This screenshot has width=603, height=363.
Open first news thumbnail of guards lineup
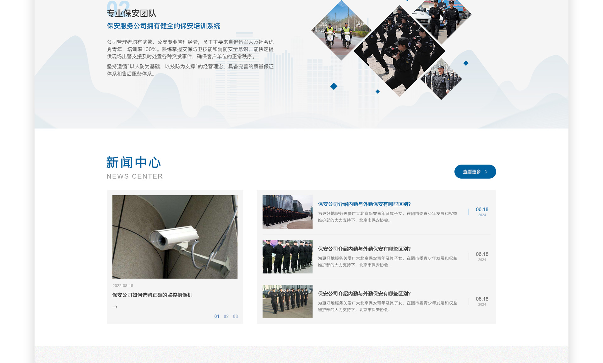(x=287, y=212)
